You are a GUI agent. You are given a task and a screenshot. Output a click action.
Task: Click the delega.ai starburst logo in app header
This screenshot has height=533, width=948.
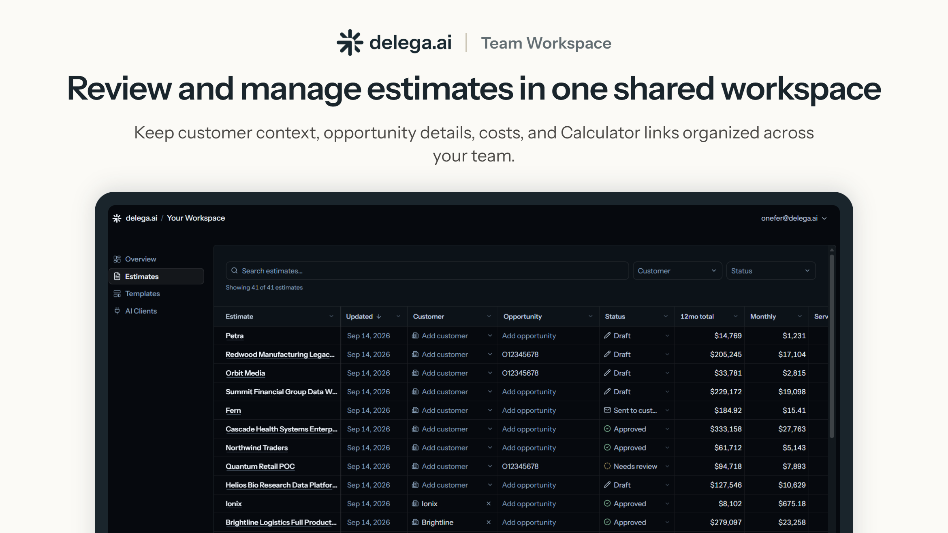pos(117,218)
